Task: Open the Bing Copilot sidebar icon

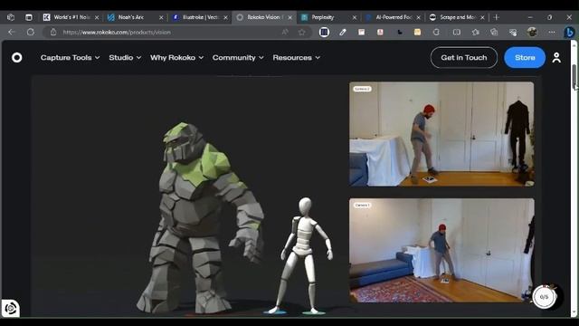Action: [x=569, y=33]
